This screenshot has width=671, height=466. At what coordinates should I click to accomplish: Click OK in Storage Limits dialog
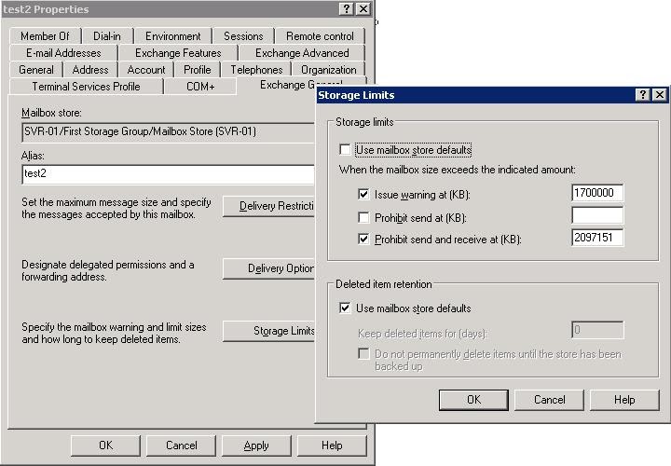point(473,400)
